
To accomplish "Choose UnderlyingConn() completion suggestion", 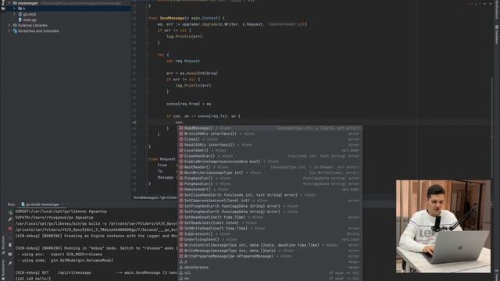I will click(x=270, y=240).
